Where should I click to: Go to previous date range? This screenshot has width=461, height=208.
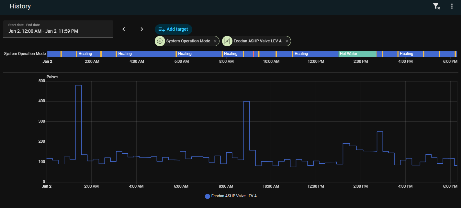124,29
